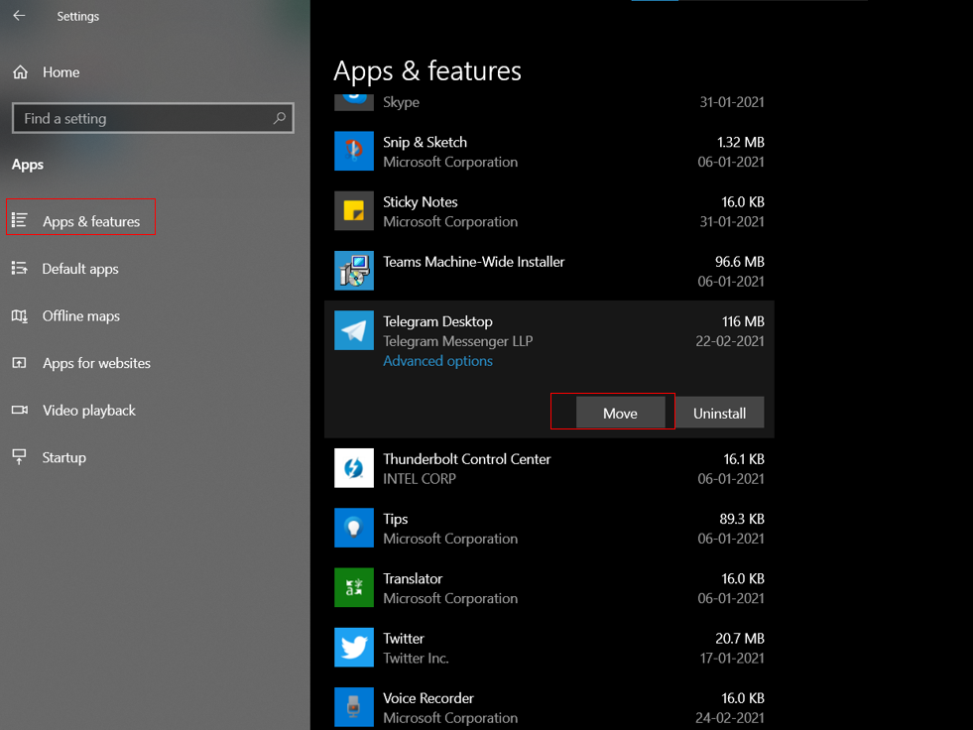Select the Skype entry in list
This screenshot has height=730, width=973.
pos(401,102)
